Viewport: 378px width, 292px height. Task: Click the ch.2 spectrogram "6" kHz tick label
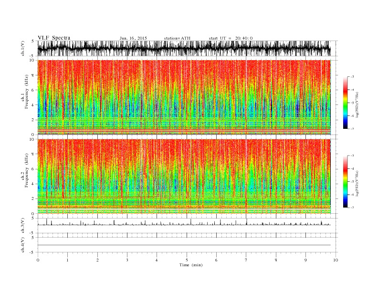coord(33,169)
